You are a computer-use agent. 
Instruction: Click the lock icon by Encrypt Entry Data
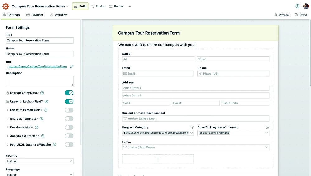[x=7, y=93]
